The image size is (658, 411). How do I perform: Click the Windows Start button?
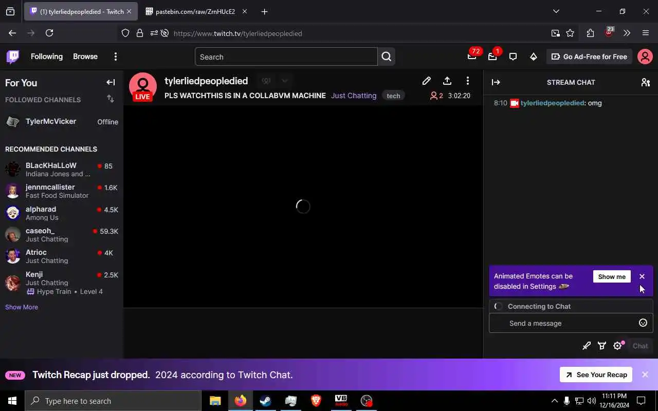(12, 401)
